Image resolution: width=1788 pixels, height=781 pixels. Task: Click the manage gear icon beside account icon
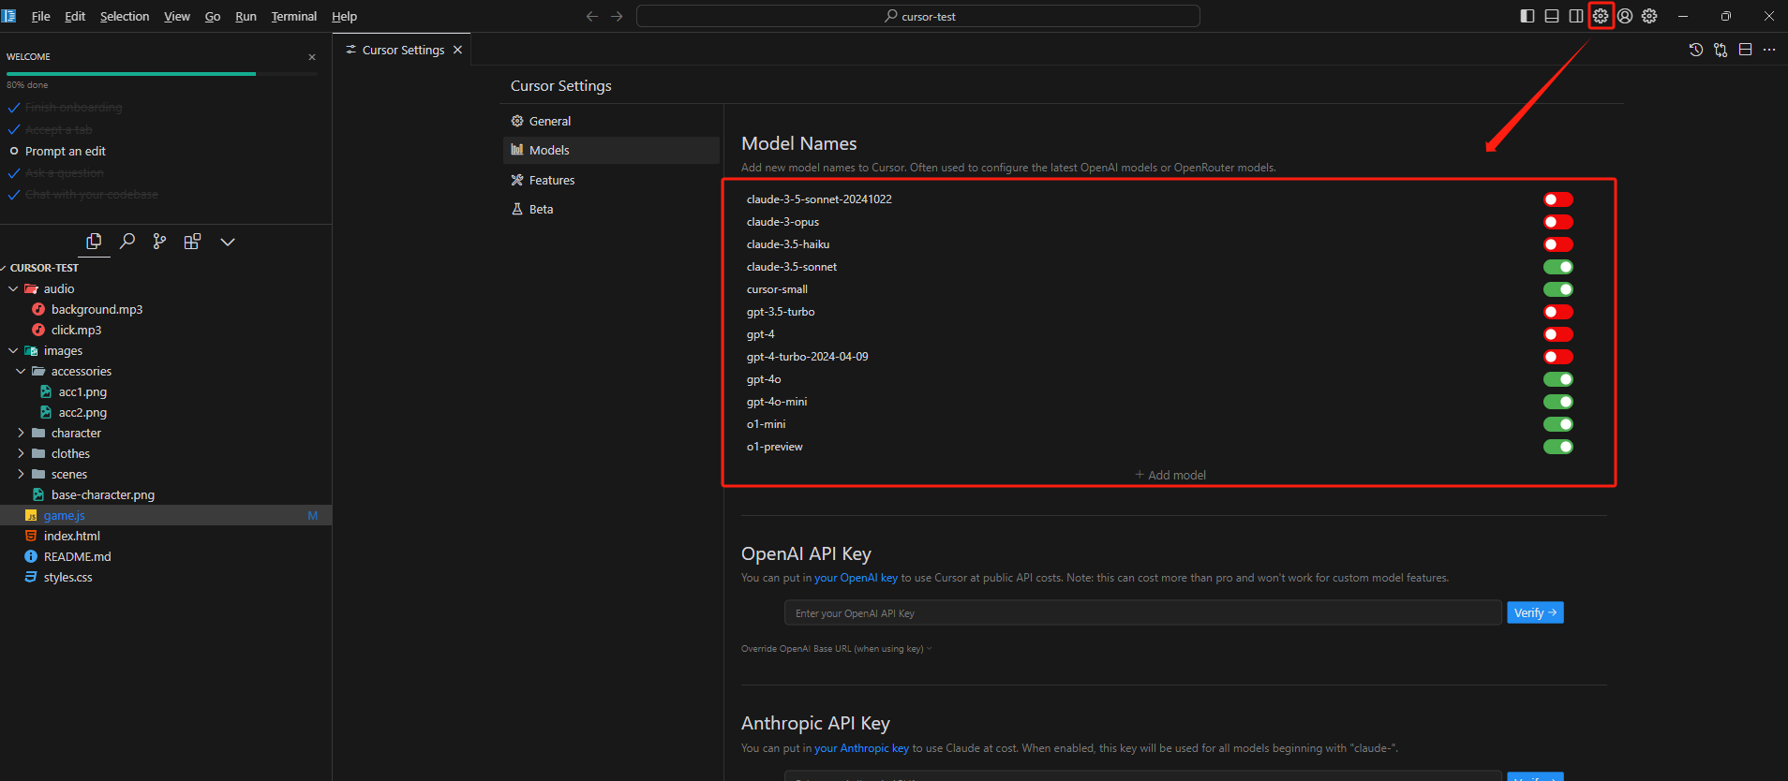(x=1649, y=16)
